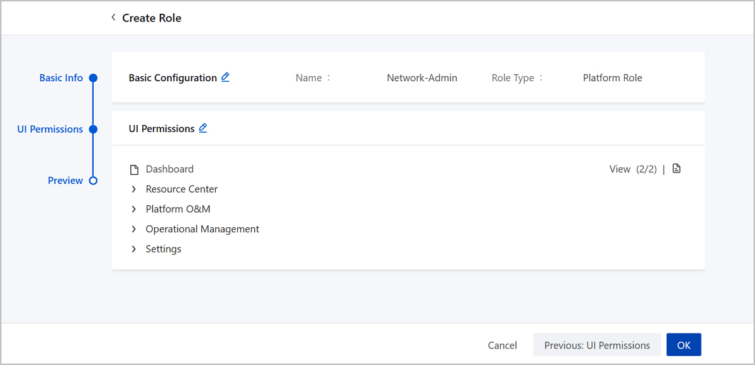Click the View (2/2) permission count

click(x=632, y=169)
